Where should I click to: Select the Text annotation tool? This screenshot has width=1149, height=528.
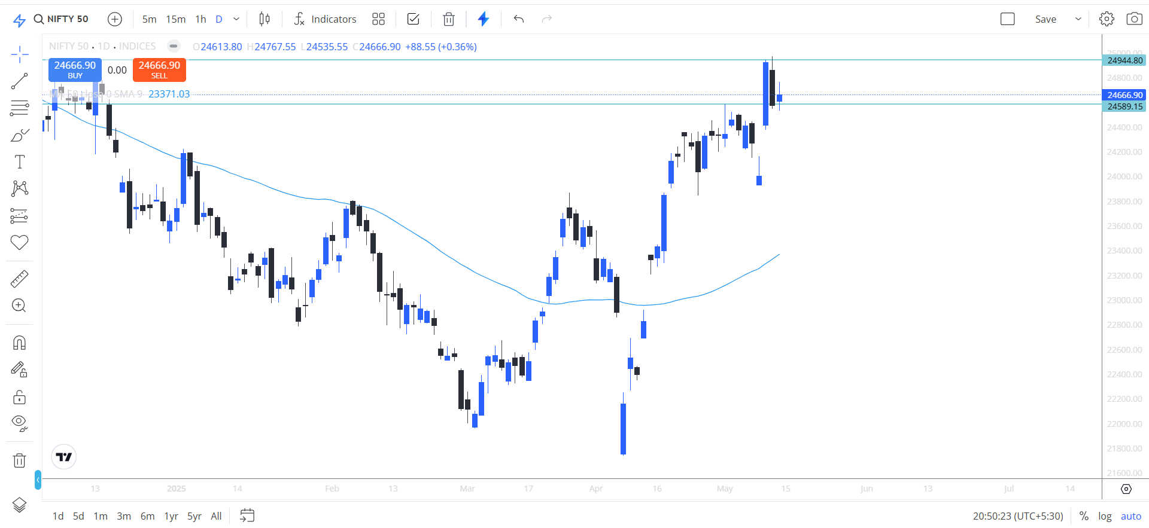click(x=20, y=162)
